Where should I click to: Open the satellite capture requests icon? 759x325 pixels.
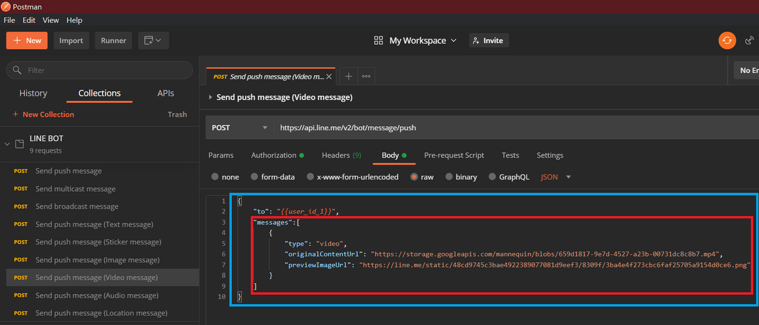(750, 40)
